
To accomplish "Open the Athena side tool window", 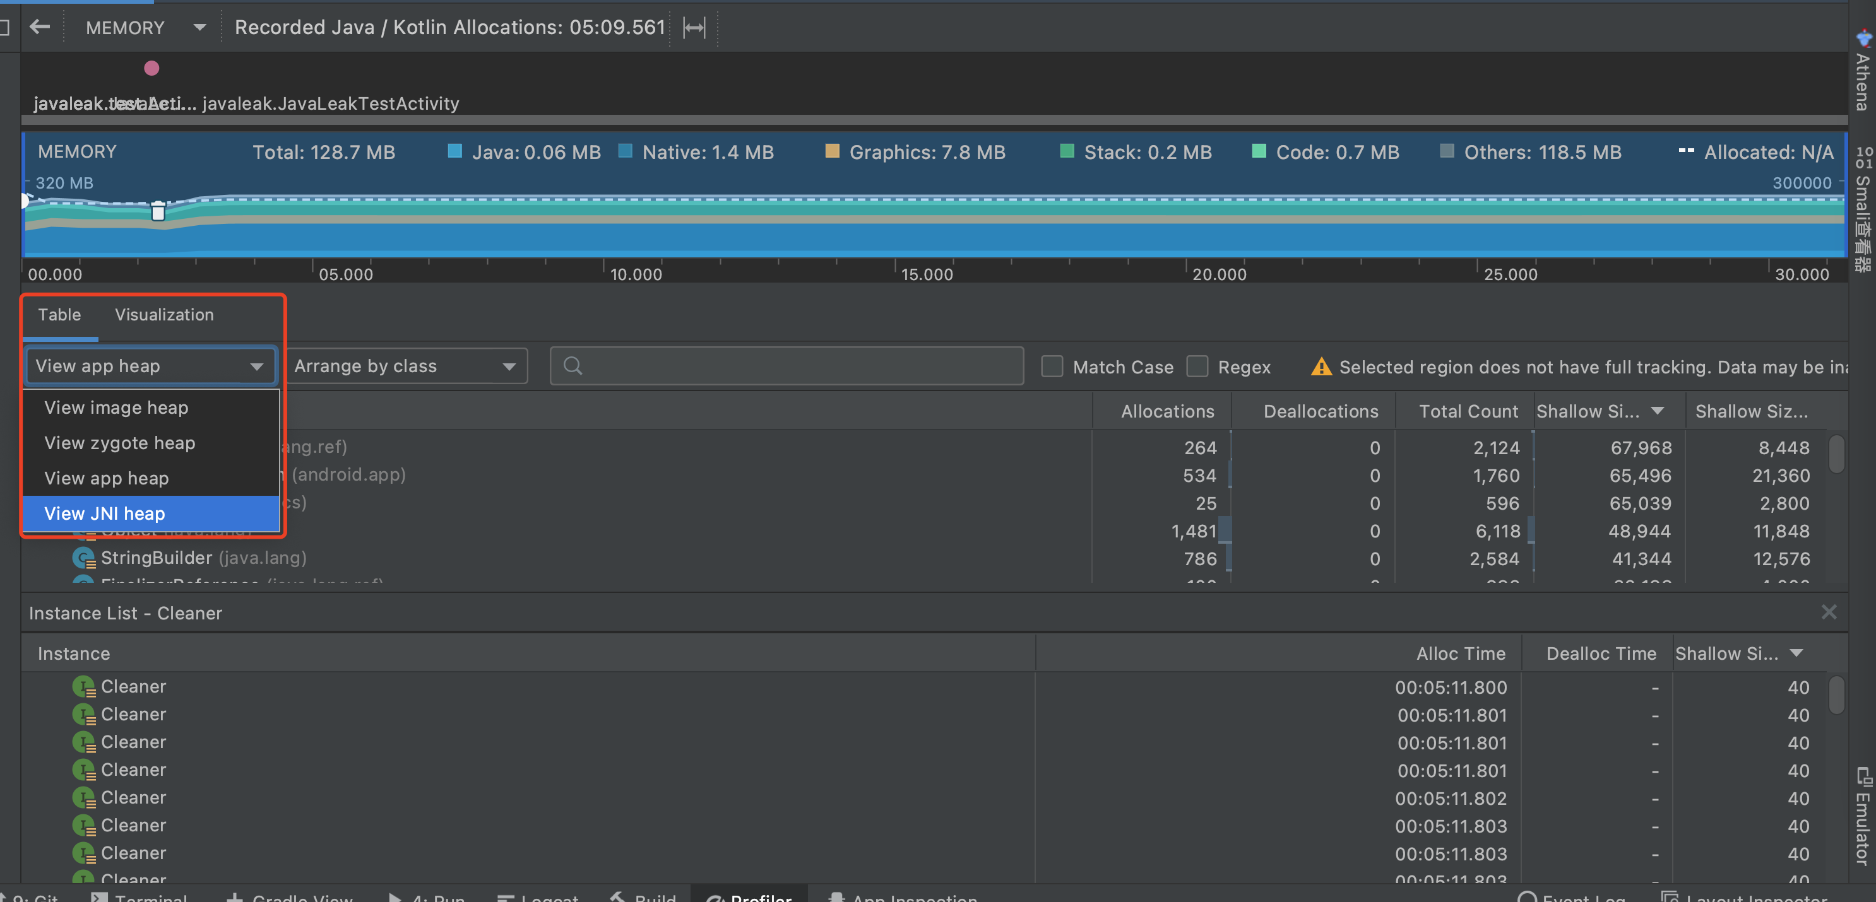I will point(1863,71).
